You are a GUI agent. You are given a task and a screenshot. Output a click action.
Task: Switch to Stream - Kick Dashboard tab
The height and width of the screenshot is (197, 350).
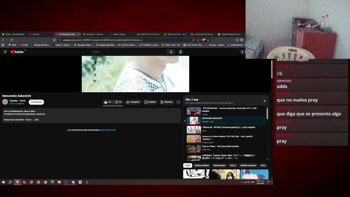[13, 34]
